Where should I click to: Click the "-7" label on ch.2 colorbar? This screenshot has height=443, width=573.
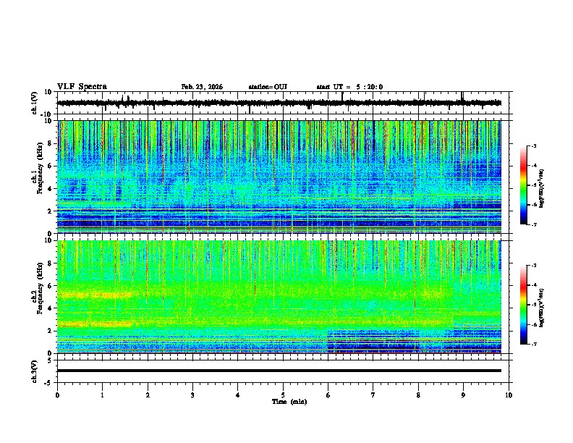point(533,344)
